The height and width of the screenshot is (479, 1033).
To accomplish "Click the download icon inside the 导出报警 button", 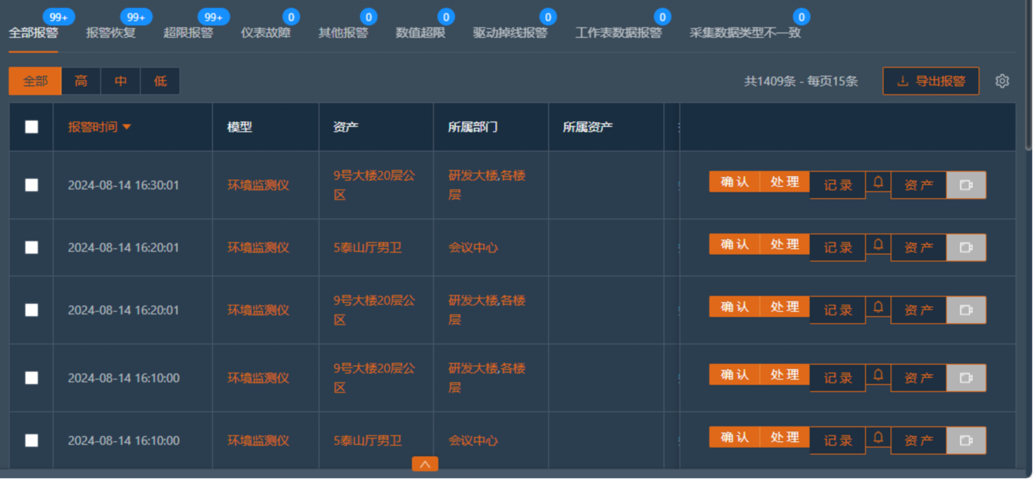I will [x=902, y=81].
